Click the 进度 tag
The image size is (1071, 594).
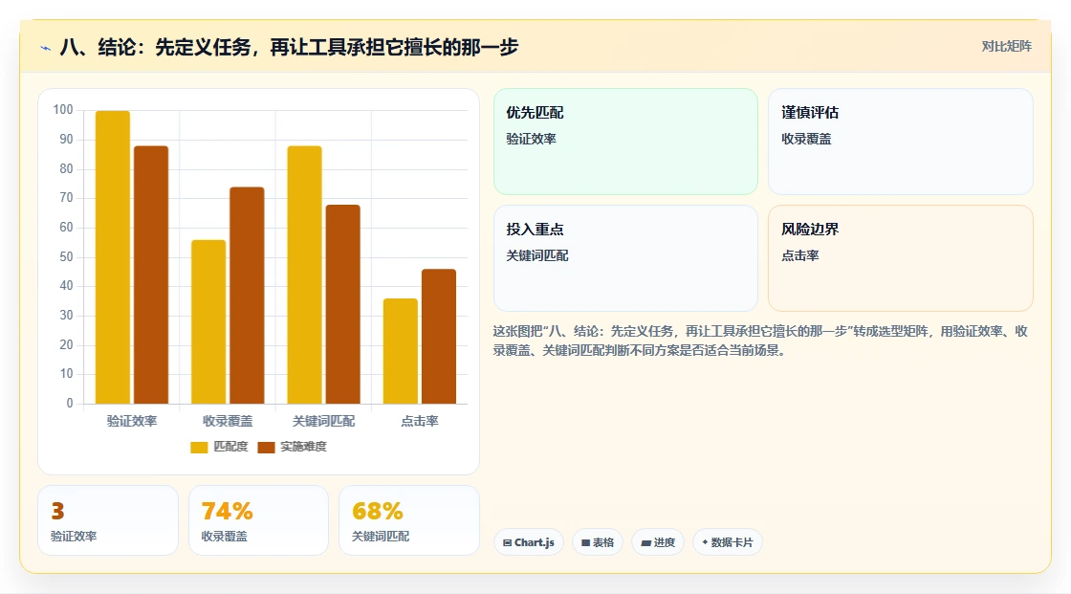point(658,542)
